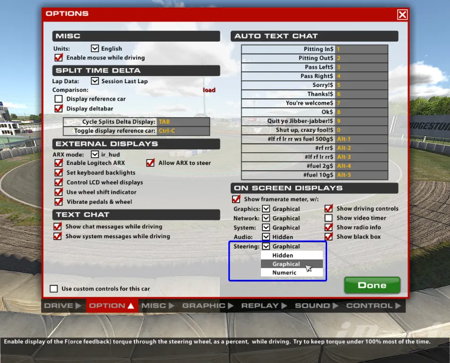Switch to the SOUND tab

click(x=317, y=306)
